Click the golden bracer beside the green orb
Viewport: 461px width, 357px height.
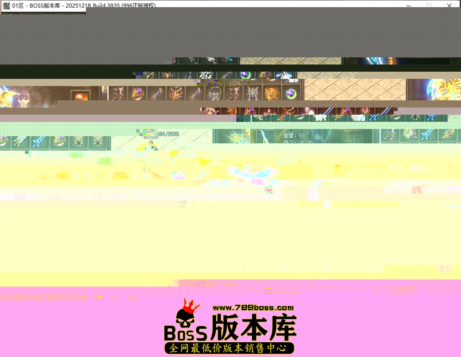271,94
